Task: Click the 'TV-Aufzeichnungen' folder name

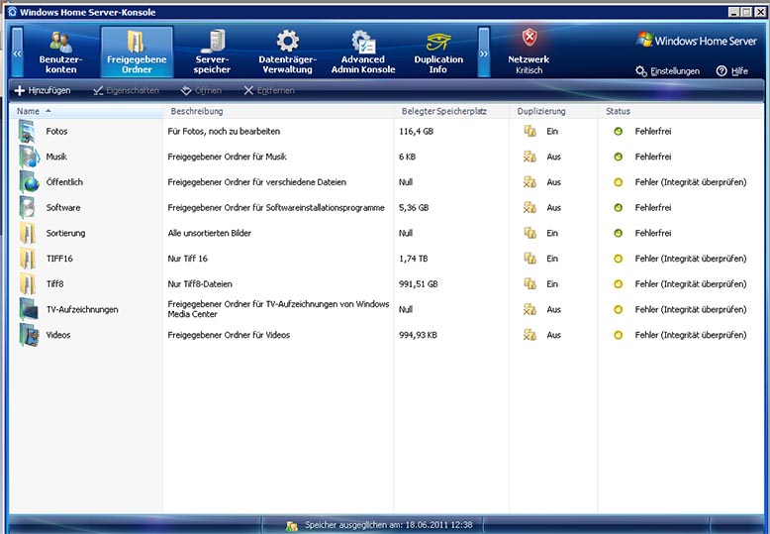Action: [x=82, y=309]
